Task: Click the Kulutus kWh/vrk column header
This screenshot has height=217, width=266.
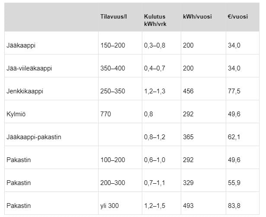Action: [x=155, y=20]
